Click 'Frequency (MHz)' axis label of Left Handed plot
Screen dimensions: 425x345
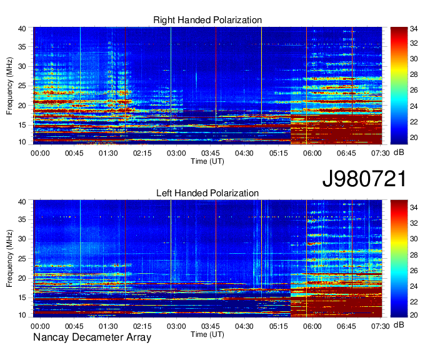pos(9,259)
